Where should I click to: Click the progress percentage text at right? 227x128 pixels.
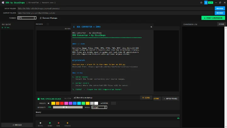point(178,118)
